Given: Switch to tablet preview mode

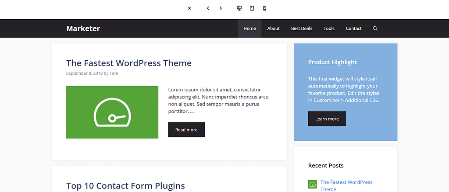Looking at the screenshot, I should click(252, 8).
